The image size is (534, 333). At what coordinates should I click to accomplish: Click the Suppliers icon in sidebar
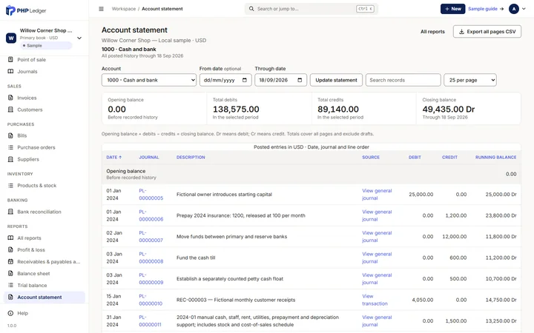[x=10, y=159]
